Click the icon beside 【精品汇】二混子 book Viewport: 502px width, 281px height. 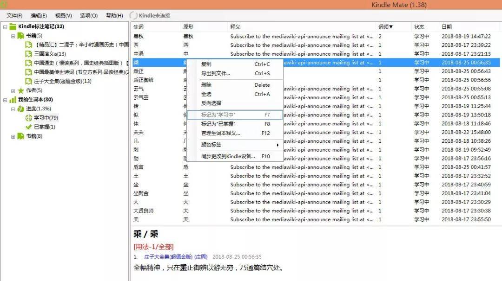[29, 45]
